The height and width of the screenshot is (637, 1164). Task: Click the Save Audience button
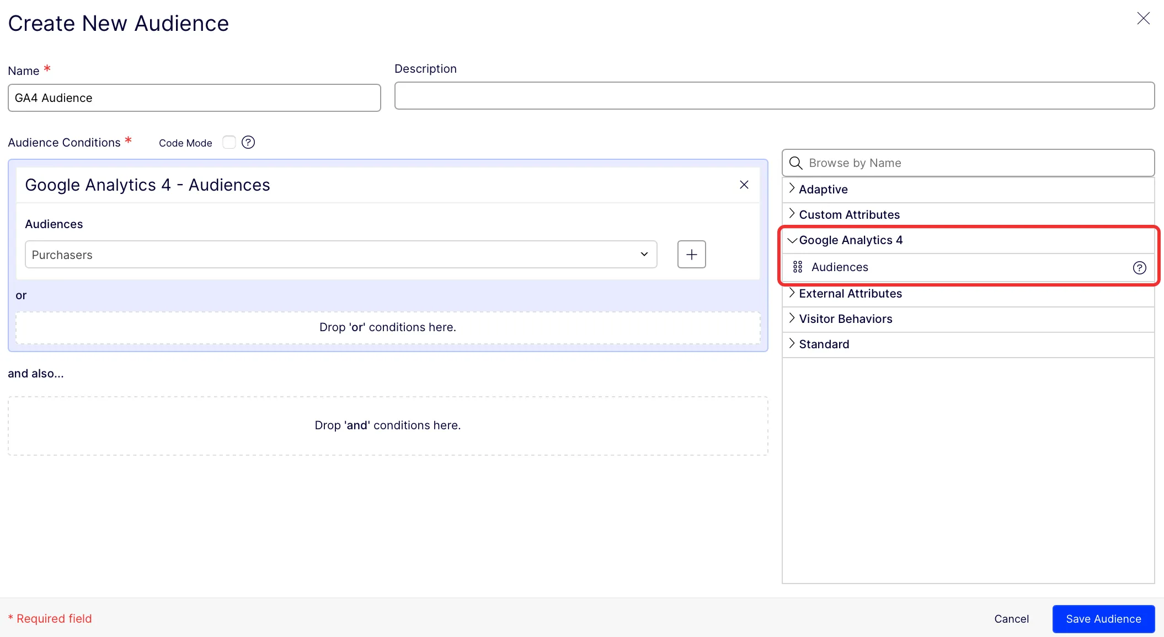pyautogui.click(x=1103, y=619)
